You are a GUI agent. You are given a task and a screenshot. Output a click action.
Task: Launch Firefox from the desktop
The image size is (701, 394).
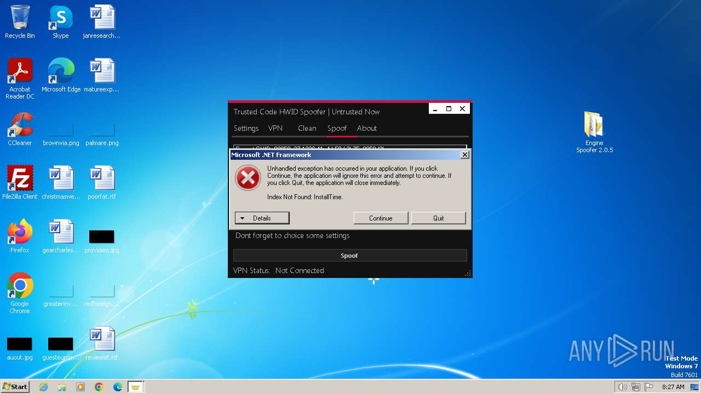[x=20, y=236]
